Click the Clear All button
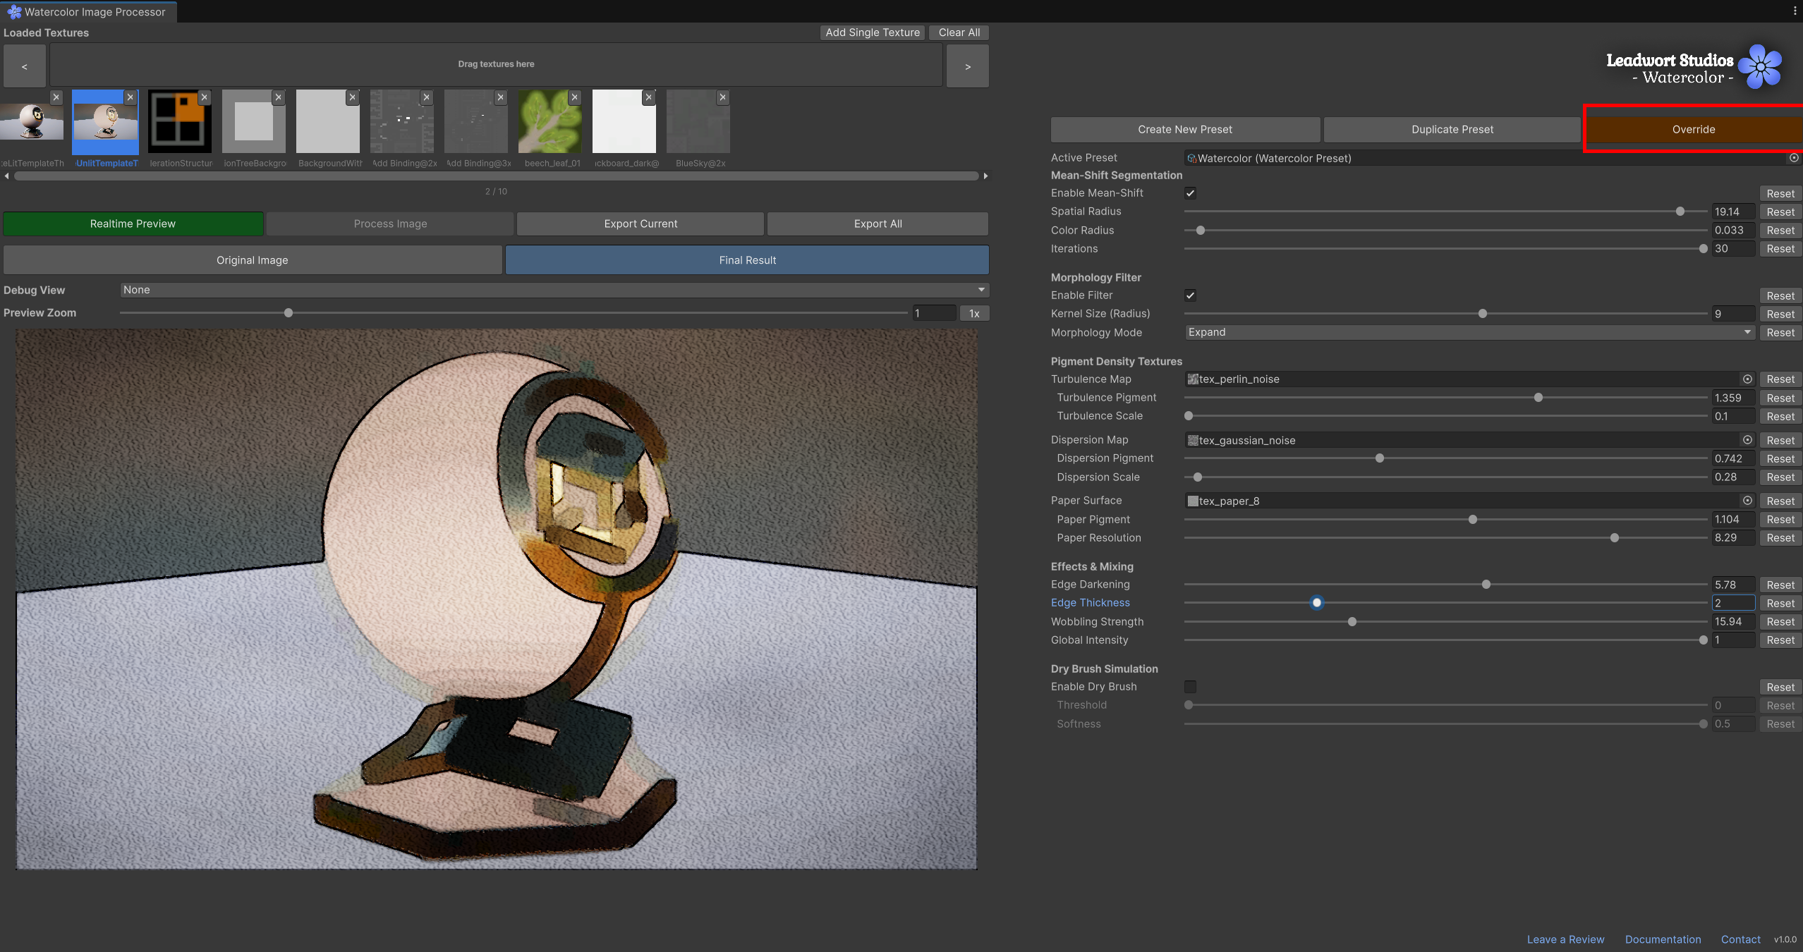 (x=959, y=32)
